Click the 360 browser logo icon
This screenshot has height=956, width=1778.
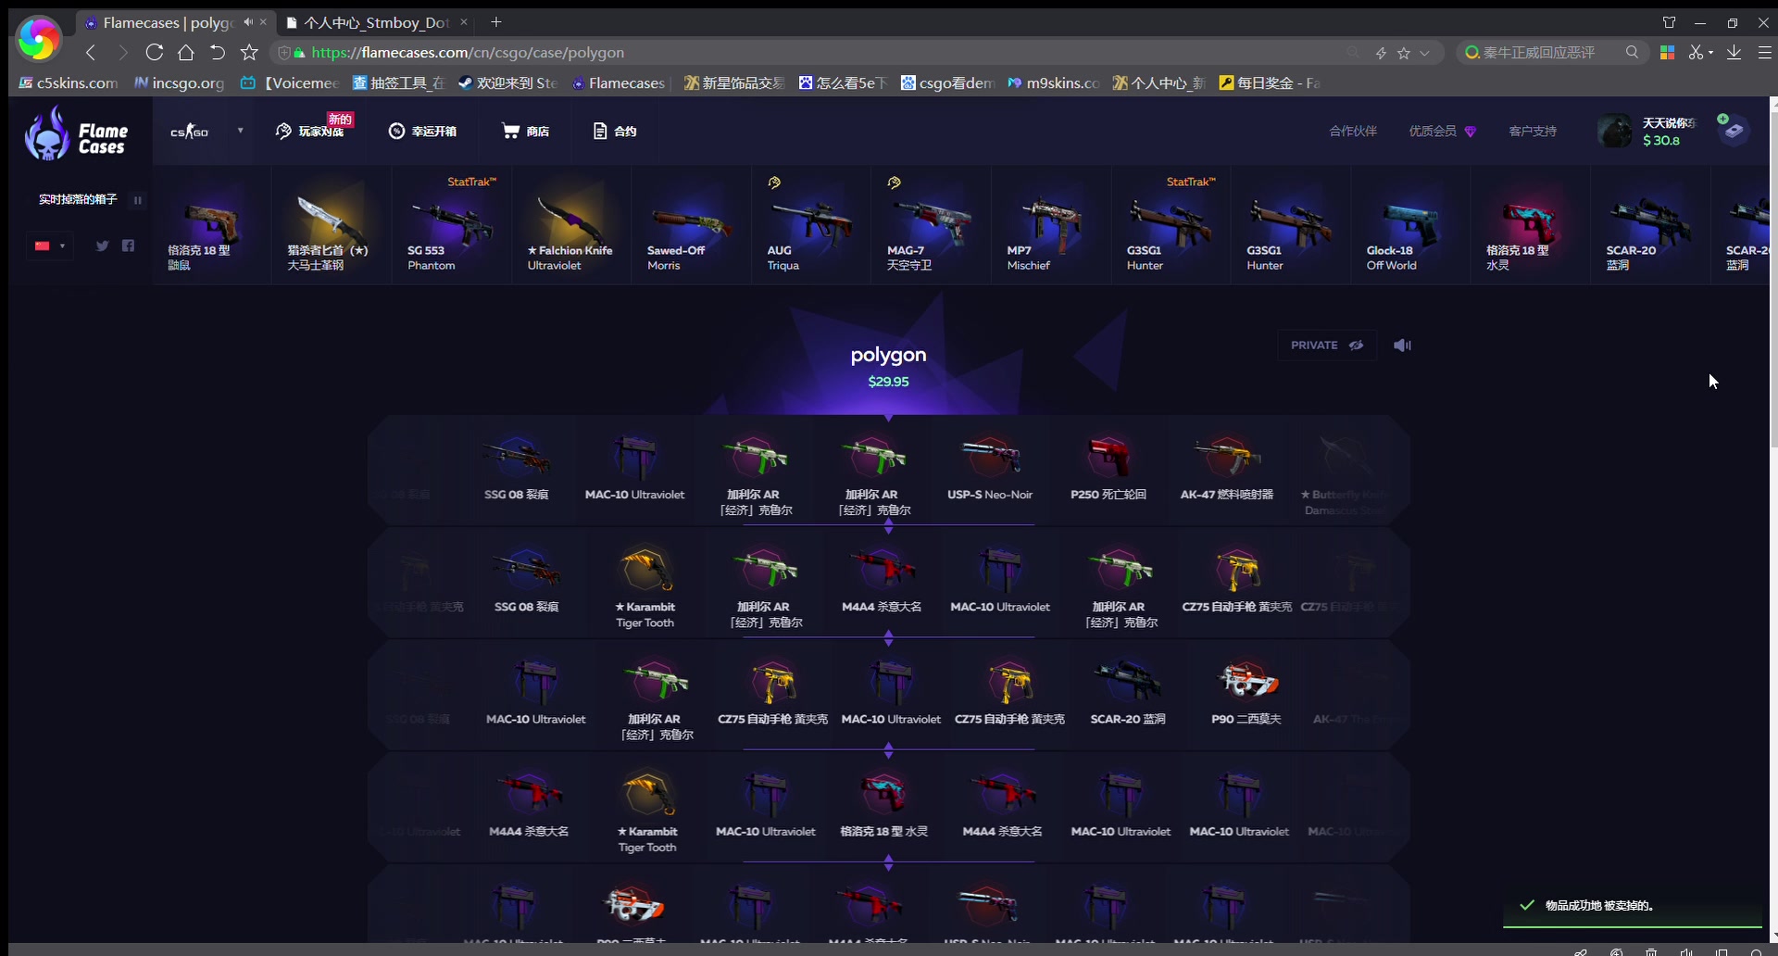37,39
